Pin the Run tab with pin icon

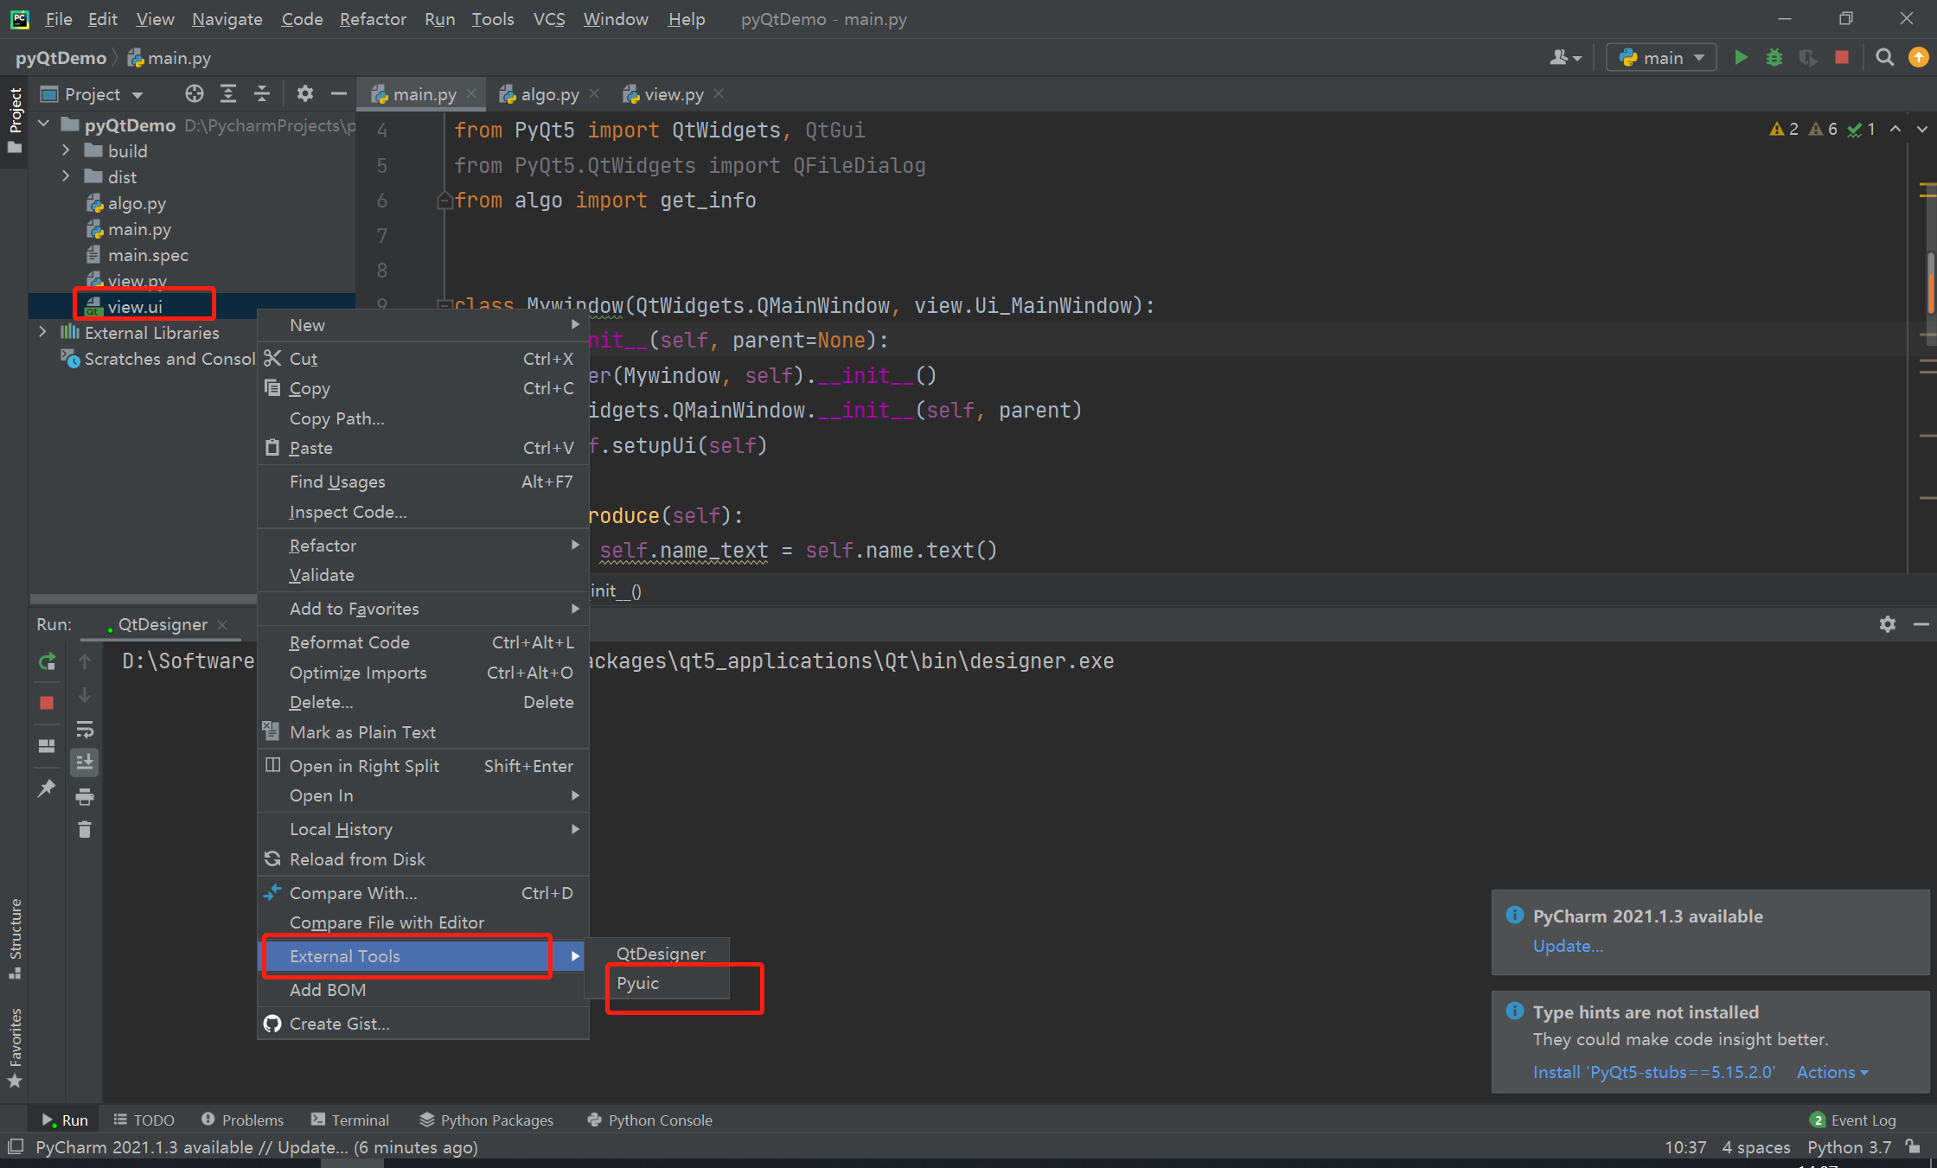47,788
